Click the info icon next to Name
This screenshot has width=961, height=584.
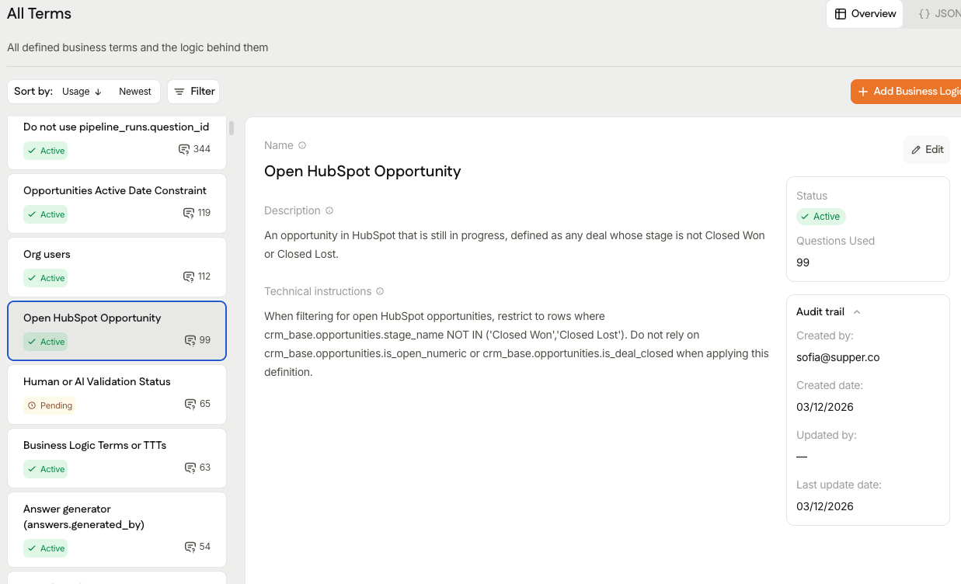[x=302, y=145]
